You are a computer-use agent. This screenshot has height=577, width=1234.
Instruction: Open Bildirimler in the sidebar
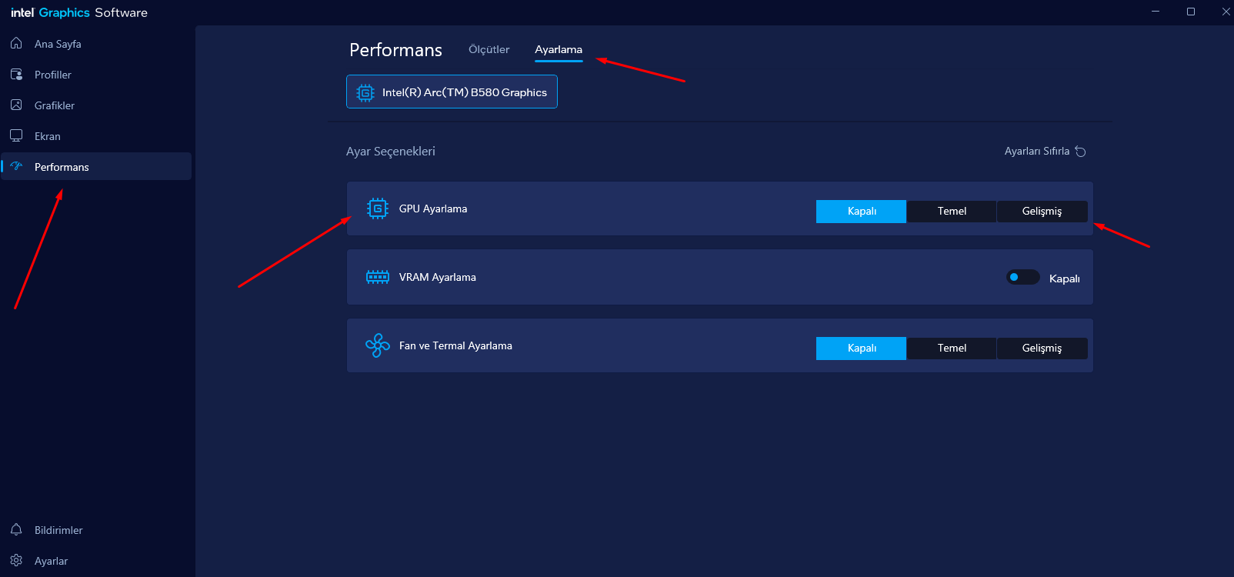[x=96, y=530]
